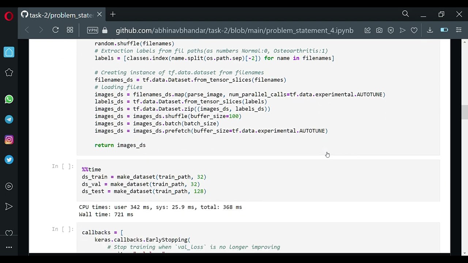Open Speed Dial start page grid
468x263 pixels.
click(x=70, y=30)
